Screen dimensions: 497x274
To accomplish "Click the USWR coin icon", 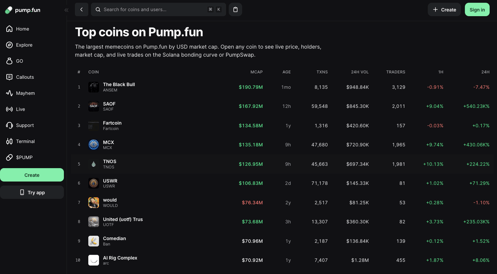I will pyautogui.click(x=94, y=183).
